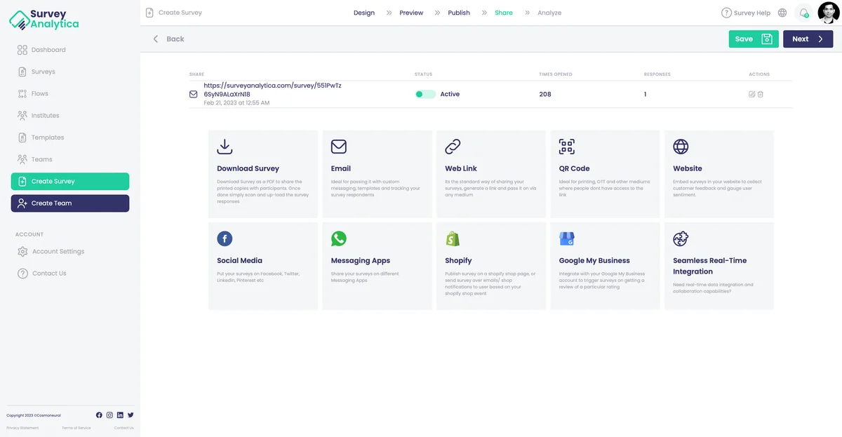
Task: Open the Facebook icon in footer
Action: click(x=99, y=415)
